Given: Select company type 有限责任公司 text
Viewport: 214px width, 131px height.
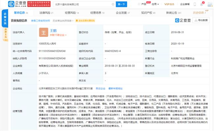Looking at the screenshot, I should point(56,66).
